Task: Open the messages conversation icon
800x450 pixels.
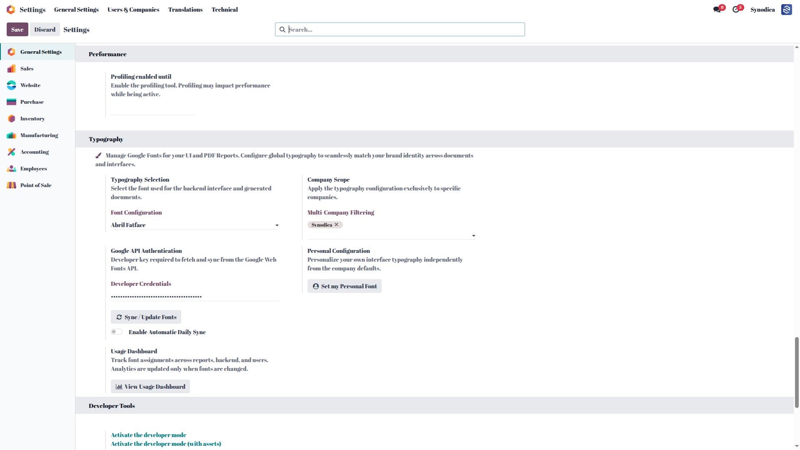Action: 717,10
